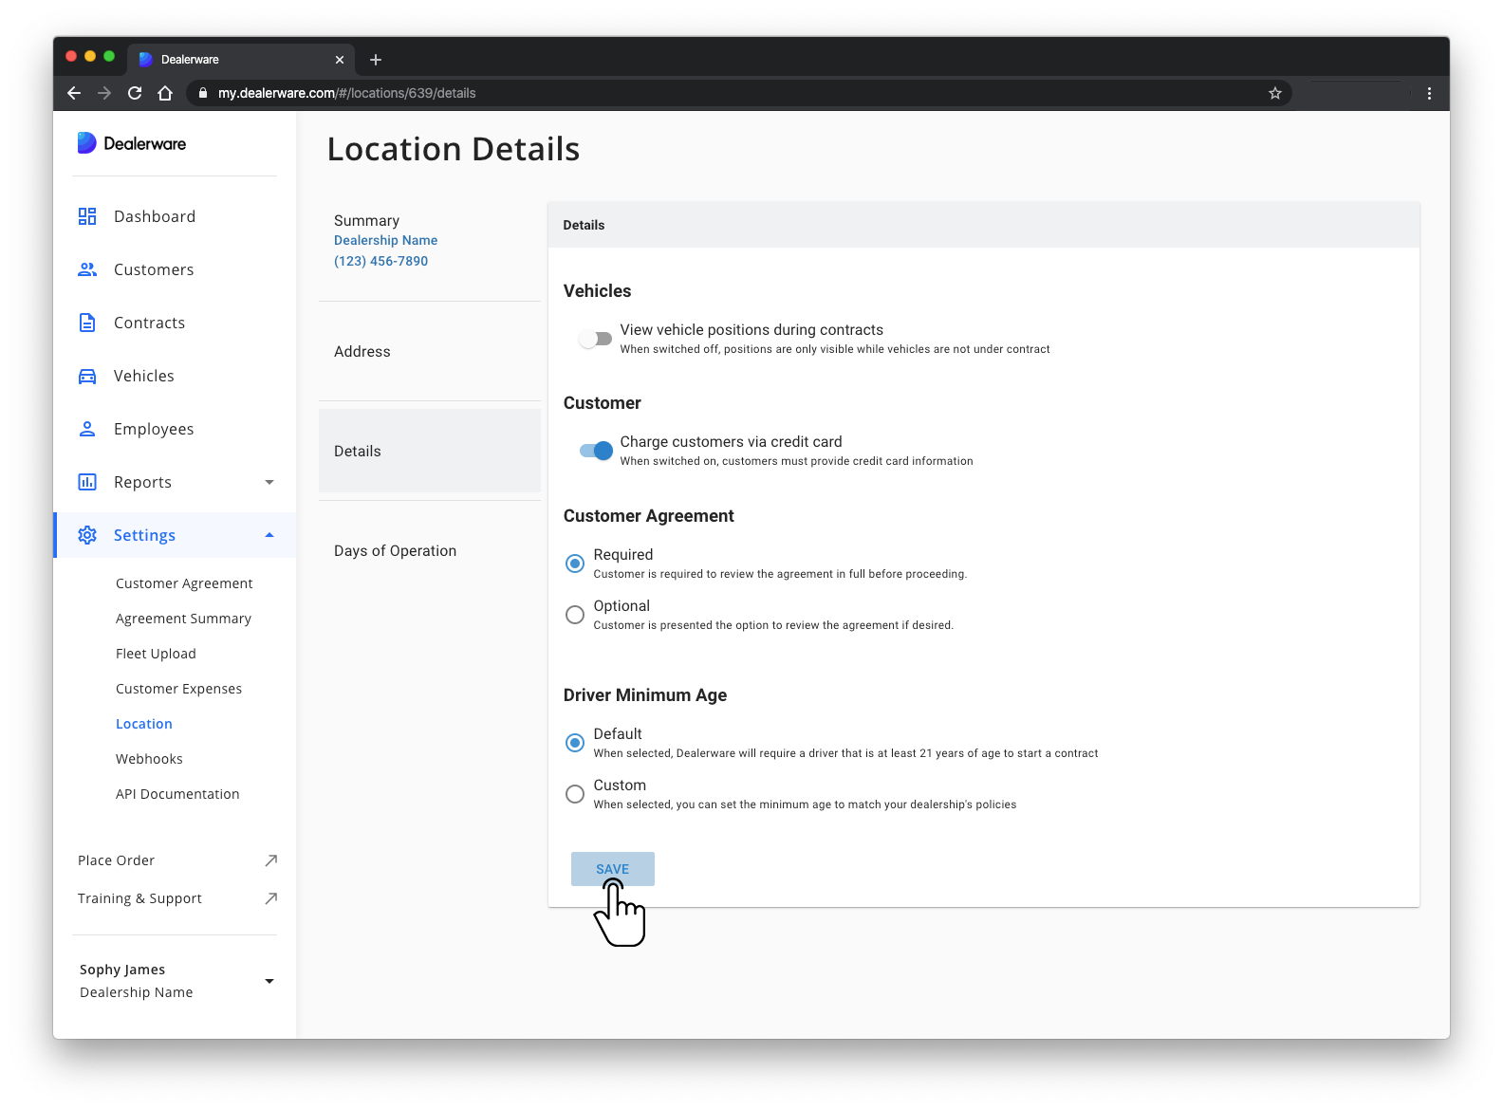Screen dimensions: 1503x1109
Task: Toggle View vehicle positions during contracts
Action: [x=596, y=339]
